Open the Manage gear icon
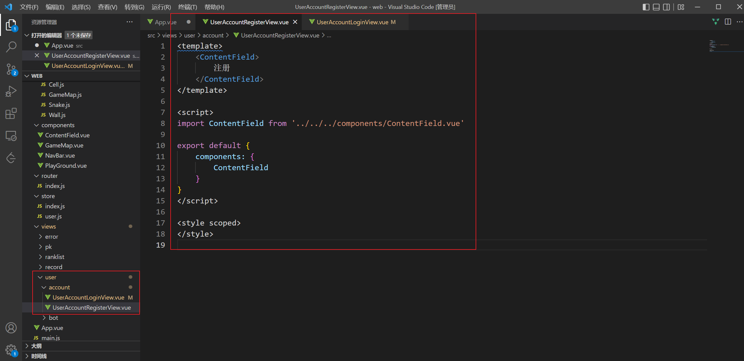Screen dimensions: 744x361 coord(11,349)
